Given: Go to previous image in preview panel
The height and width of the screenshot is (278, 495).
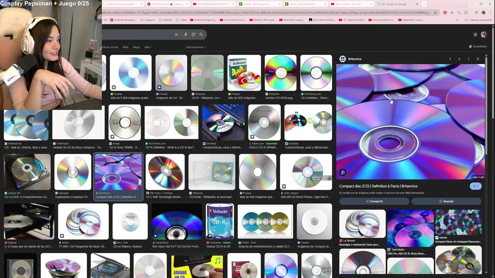Looking at the screenshot, I should click(450, 59).
